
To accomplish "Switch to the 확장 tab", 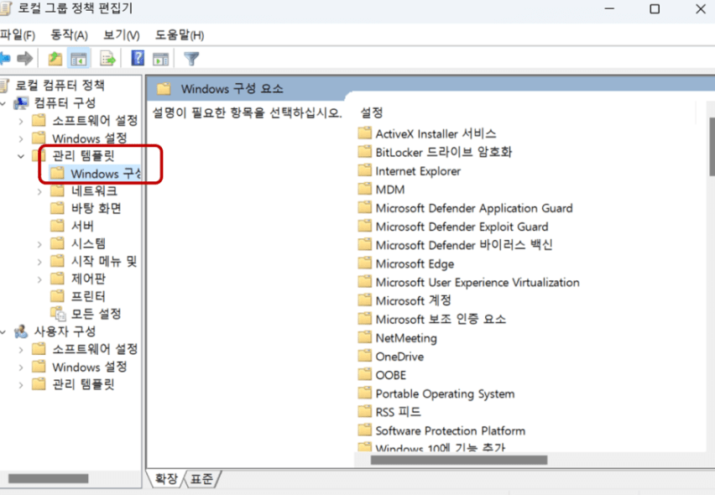I will click(x=166, y=478).
